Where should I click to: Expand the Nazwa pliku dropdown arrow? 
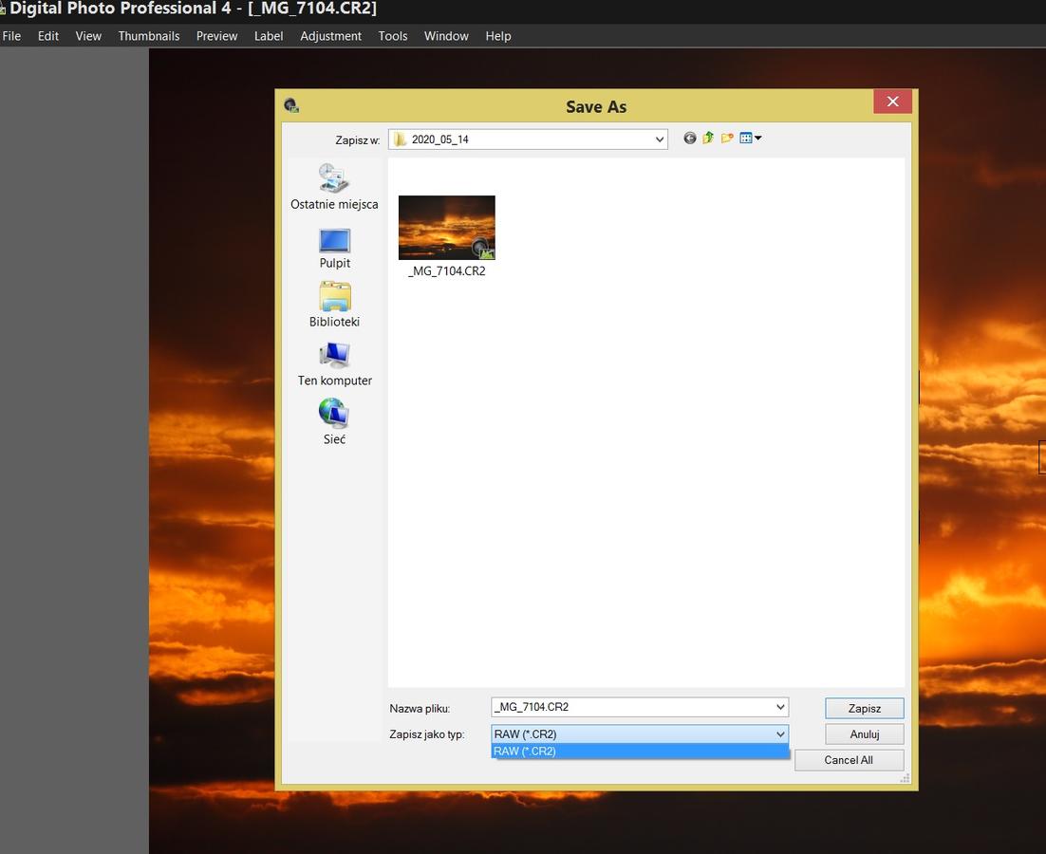tap(780, 707)
